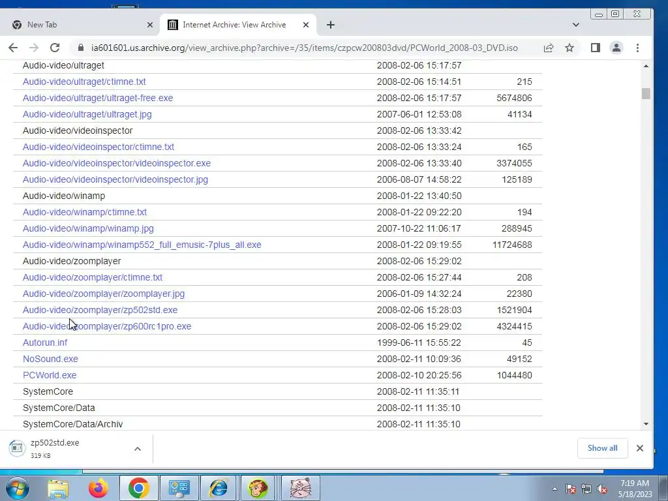Screen dimensions: 668x501
Task: Open videoinspector/ctimne.txt link
Action: tap(99, 147)
